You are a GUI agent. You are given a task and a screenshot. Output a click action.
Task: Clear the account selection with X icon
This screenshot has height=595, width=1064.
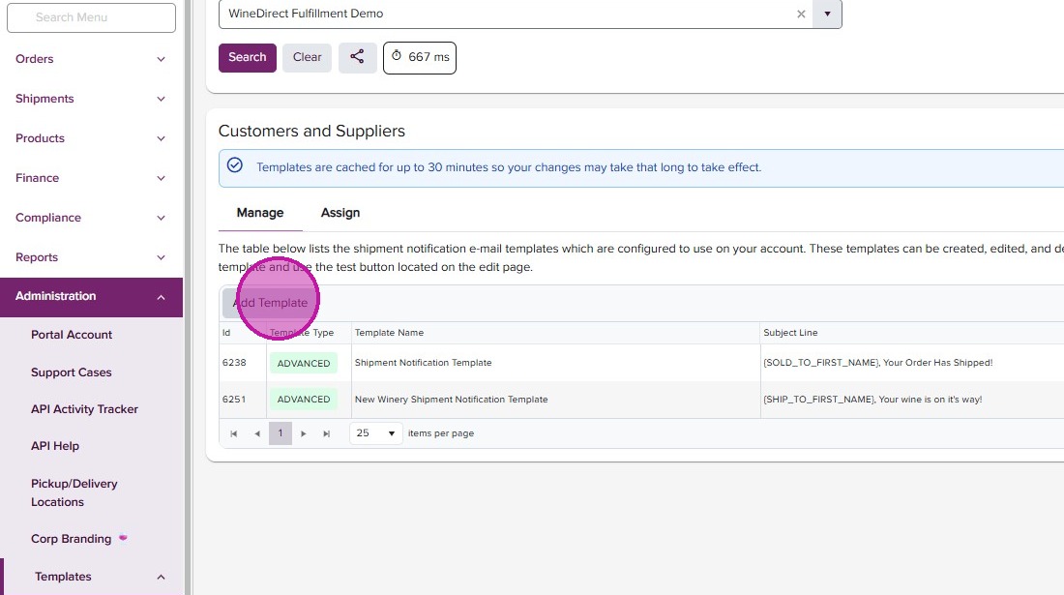click(x=801, y=15)
